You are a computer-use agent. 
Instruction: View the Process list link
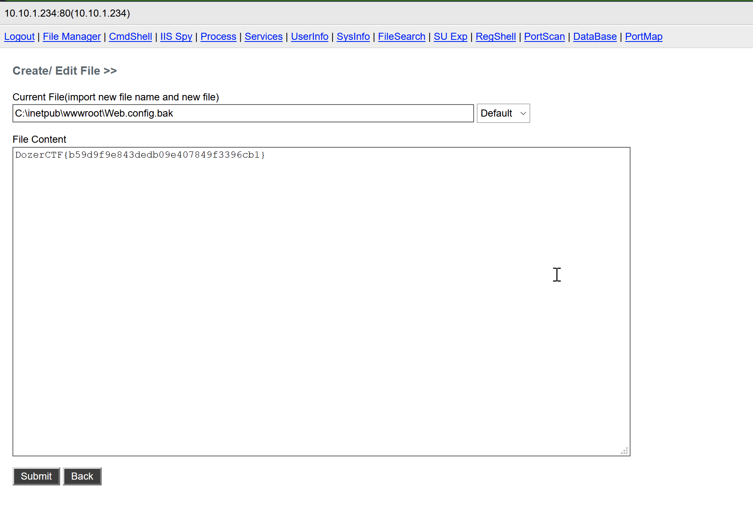218,37
